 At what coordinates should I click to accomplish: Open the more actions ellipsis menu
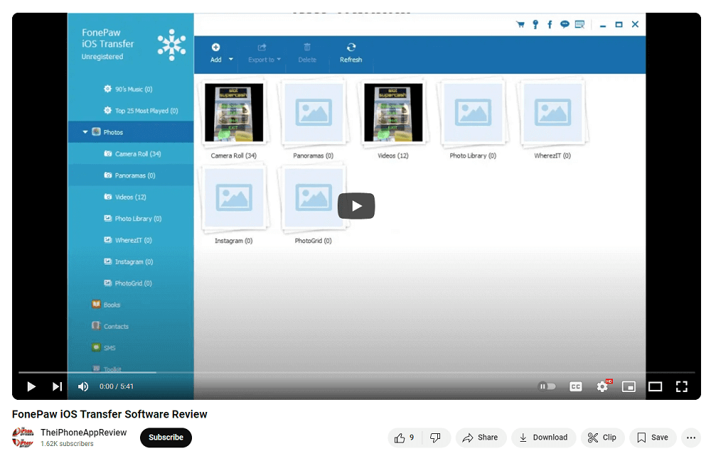691,438
